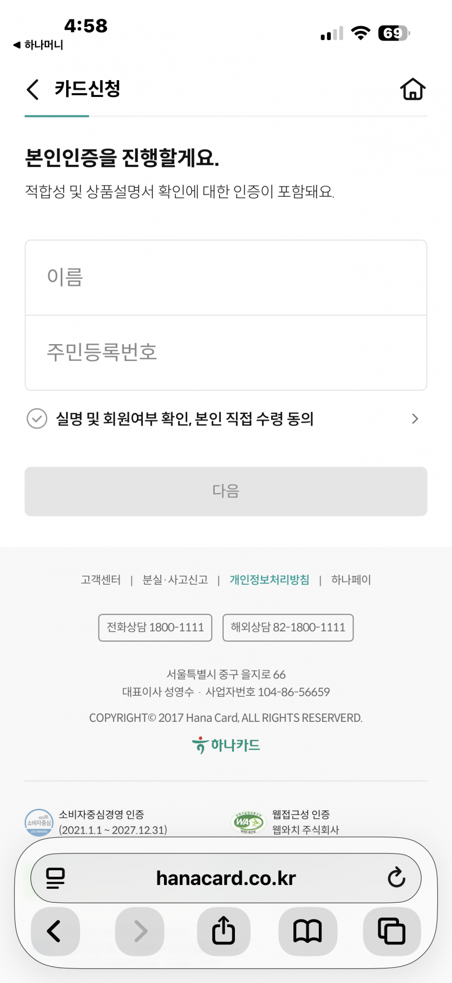452x983 pixels.
Task: Open the 고객센터 link
Action: click(101, 580)
